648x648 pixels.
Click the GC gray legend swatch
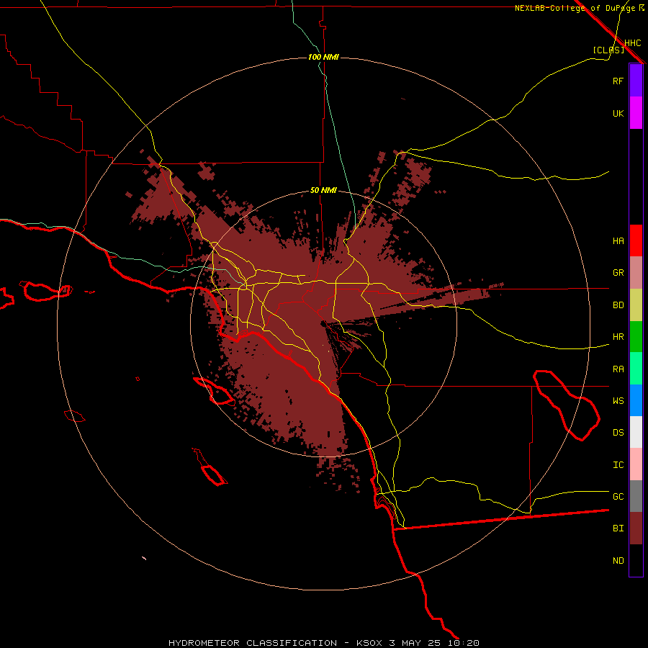[636, 496]
